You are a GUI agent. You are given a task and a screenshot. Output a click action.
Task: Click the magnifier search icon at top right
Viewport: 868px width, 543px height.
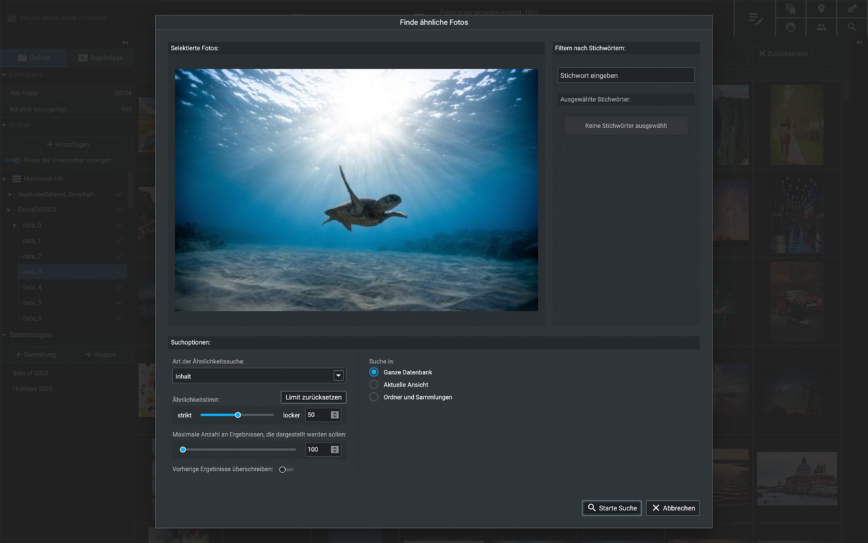pyautogui.click(x=852, y=27)
